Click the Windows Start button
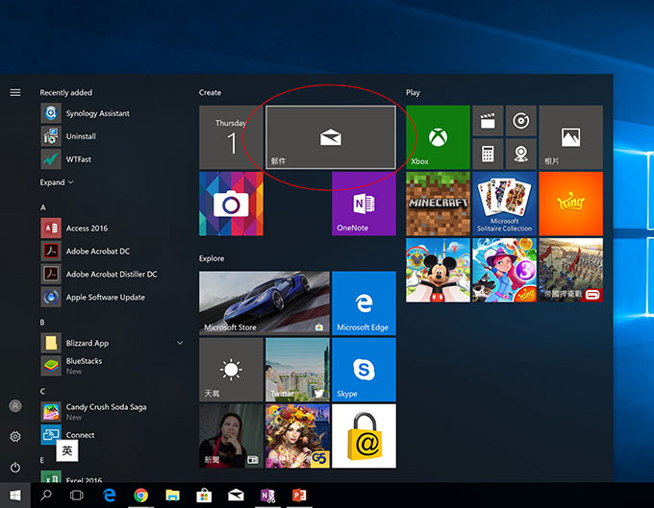Image resolution: width=654 pixels, height=508 pixels. click(x=15, y=496)
